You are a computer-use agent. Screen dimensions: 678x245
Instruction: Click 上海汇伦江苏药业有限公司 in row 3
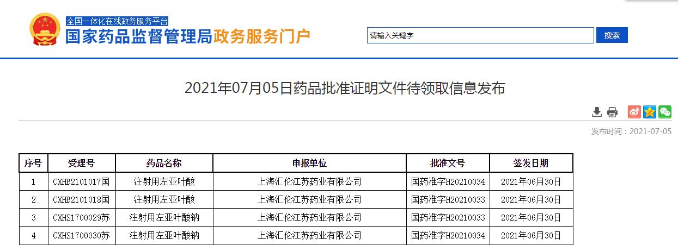click(x=309, y=217)
